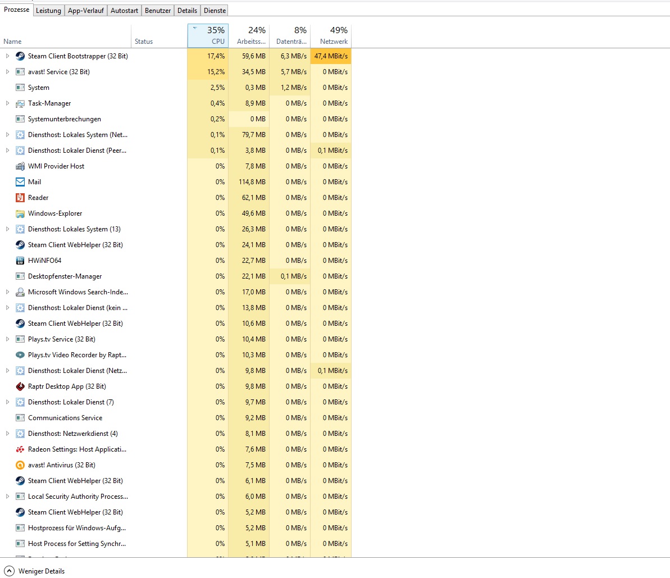Click the Diensthost: Lokaler Dienst (7) gear icon
This screenshot has height=578, width=670.
(20, 402)
